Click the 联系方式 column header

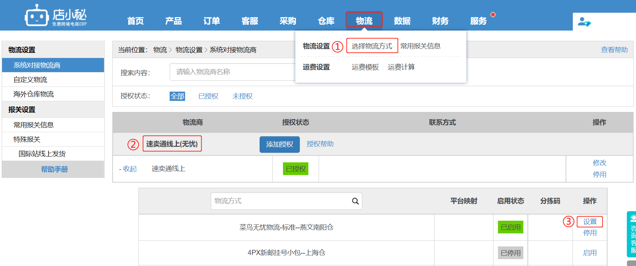click(x=442, y=122)
